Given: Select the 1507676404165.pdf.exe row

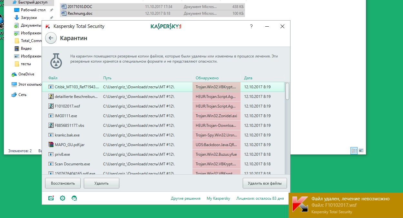Looking at the screenshot, I should (x=163, y=173).
